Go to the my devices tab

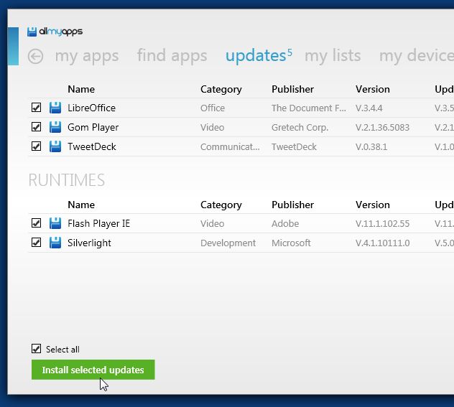tap(417, 56)
